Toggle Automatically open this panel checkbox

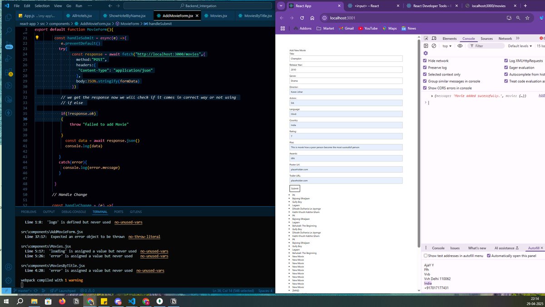(489, 256)
